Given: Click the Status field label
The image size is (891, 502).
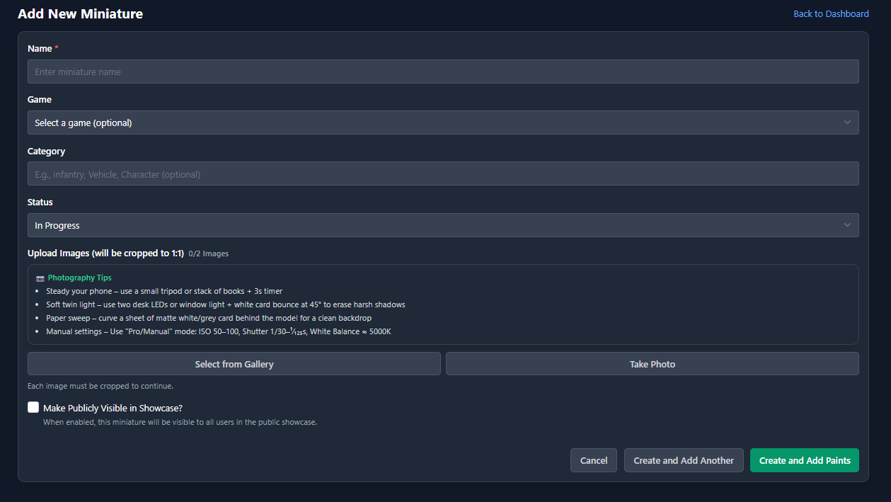Looking at the screenshot, I should pos(40,202).
